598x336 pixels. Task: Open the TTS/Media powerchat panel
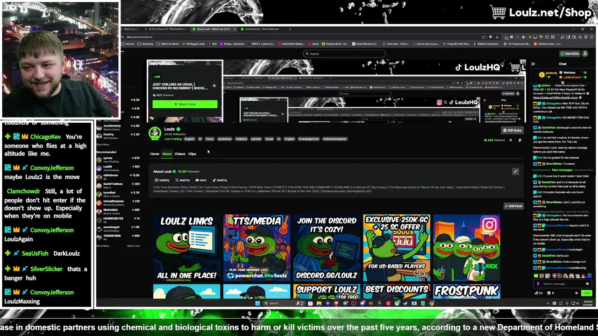(256, 247)
